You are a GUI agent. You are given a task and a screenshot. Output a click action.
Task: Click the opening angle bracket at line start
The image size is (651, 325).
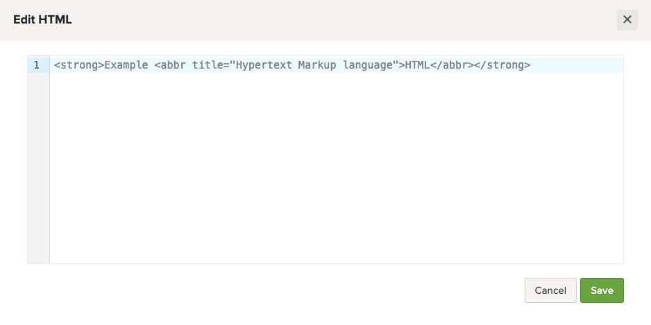(57, 65)
